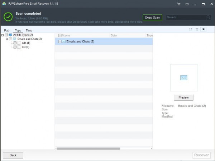Click the green scan completed checkmark icon
215x161 pixels.
pos(8,17)
